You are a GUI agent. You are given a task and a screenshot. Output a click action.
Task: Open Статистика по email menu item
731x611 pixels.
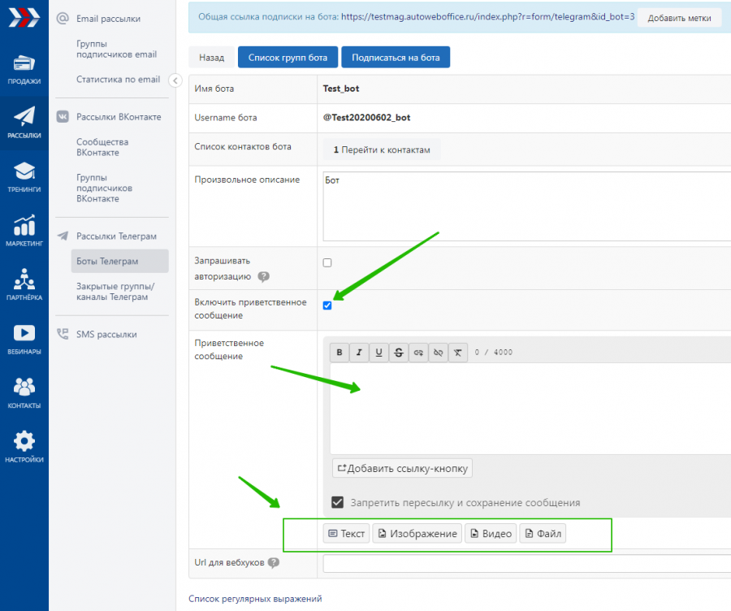118,80
